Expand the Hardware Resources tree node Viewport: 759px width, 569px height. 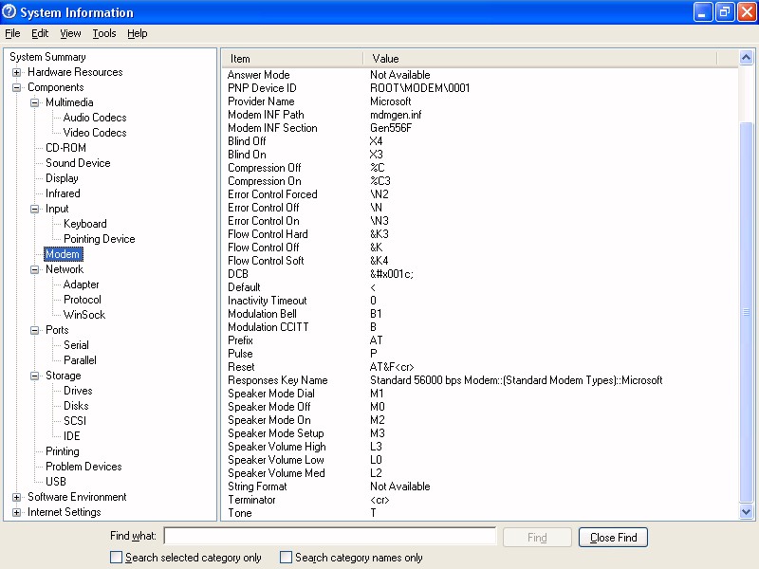tap(16, 72)
